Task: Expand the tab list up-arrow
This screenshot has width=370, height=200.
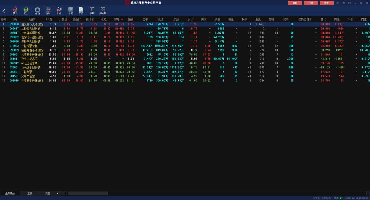Action: 57,194
